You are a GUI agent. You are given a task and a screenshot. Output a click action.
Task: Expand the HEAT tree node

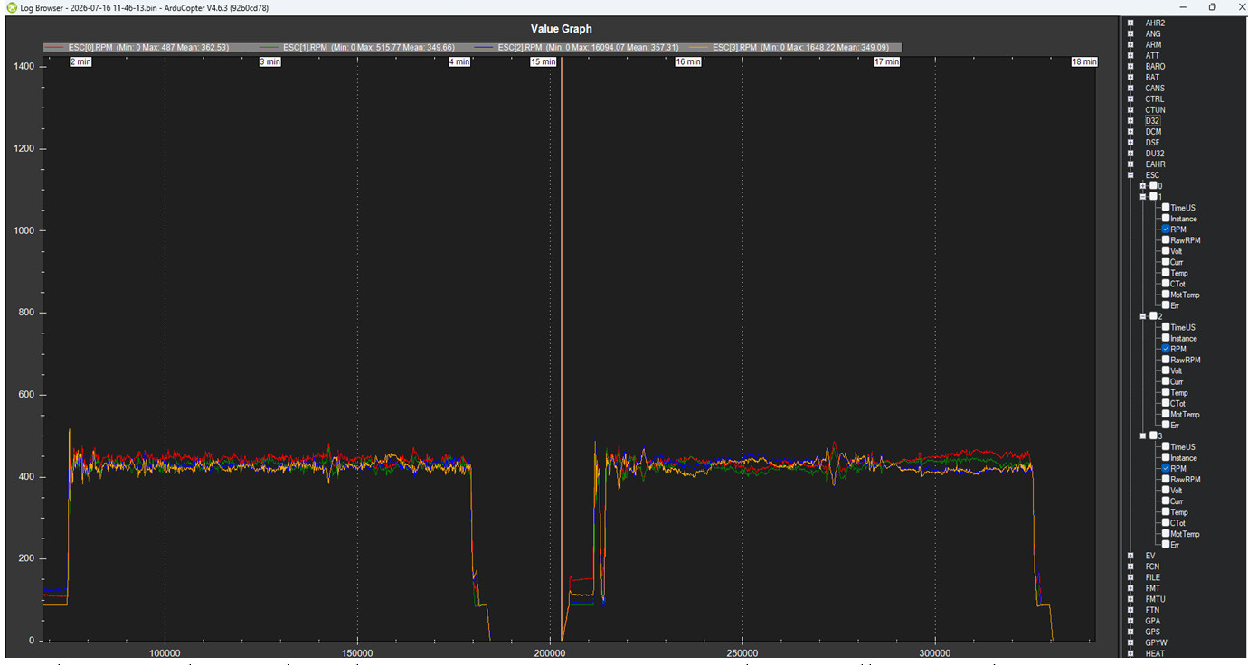pos(1130,653)
